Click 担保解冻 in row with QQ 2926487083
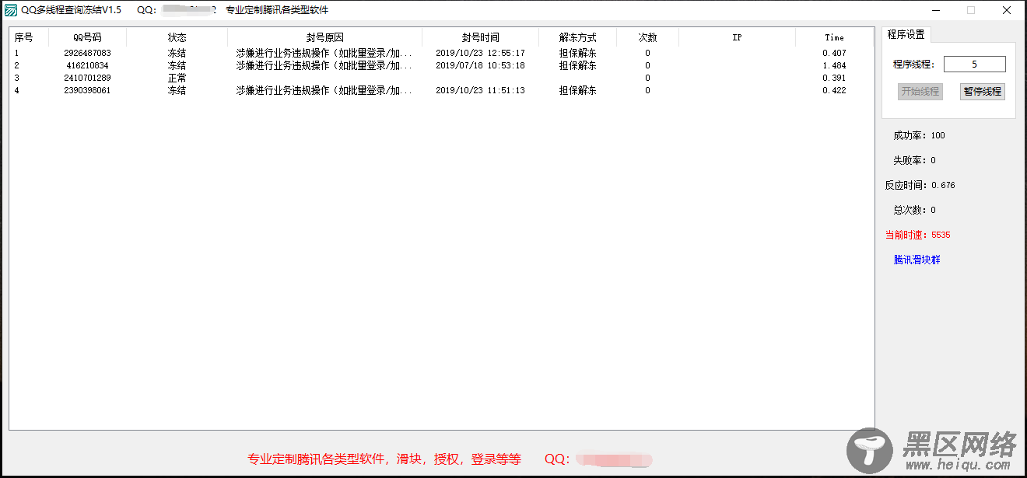The image size is (1027, 478). coord(577,53)
